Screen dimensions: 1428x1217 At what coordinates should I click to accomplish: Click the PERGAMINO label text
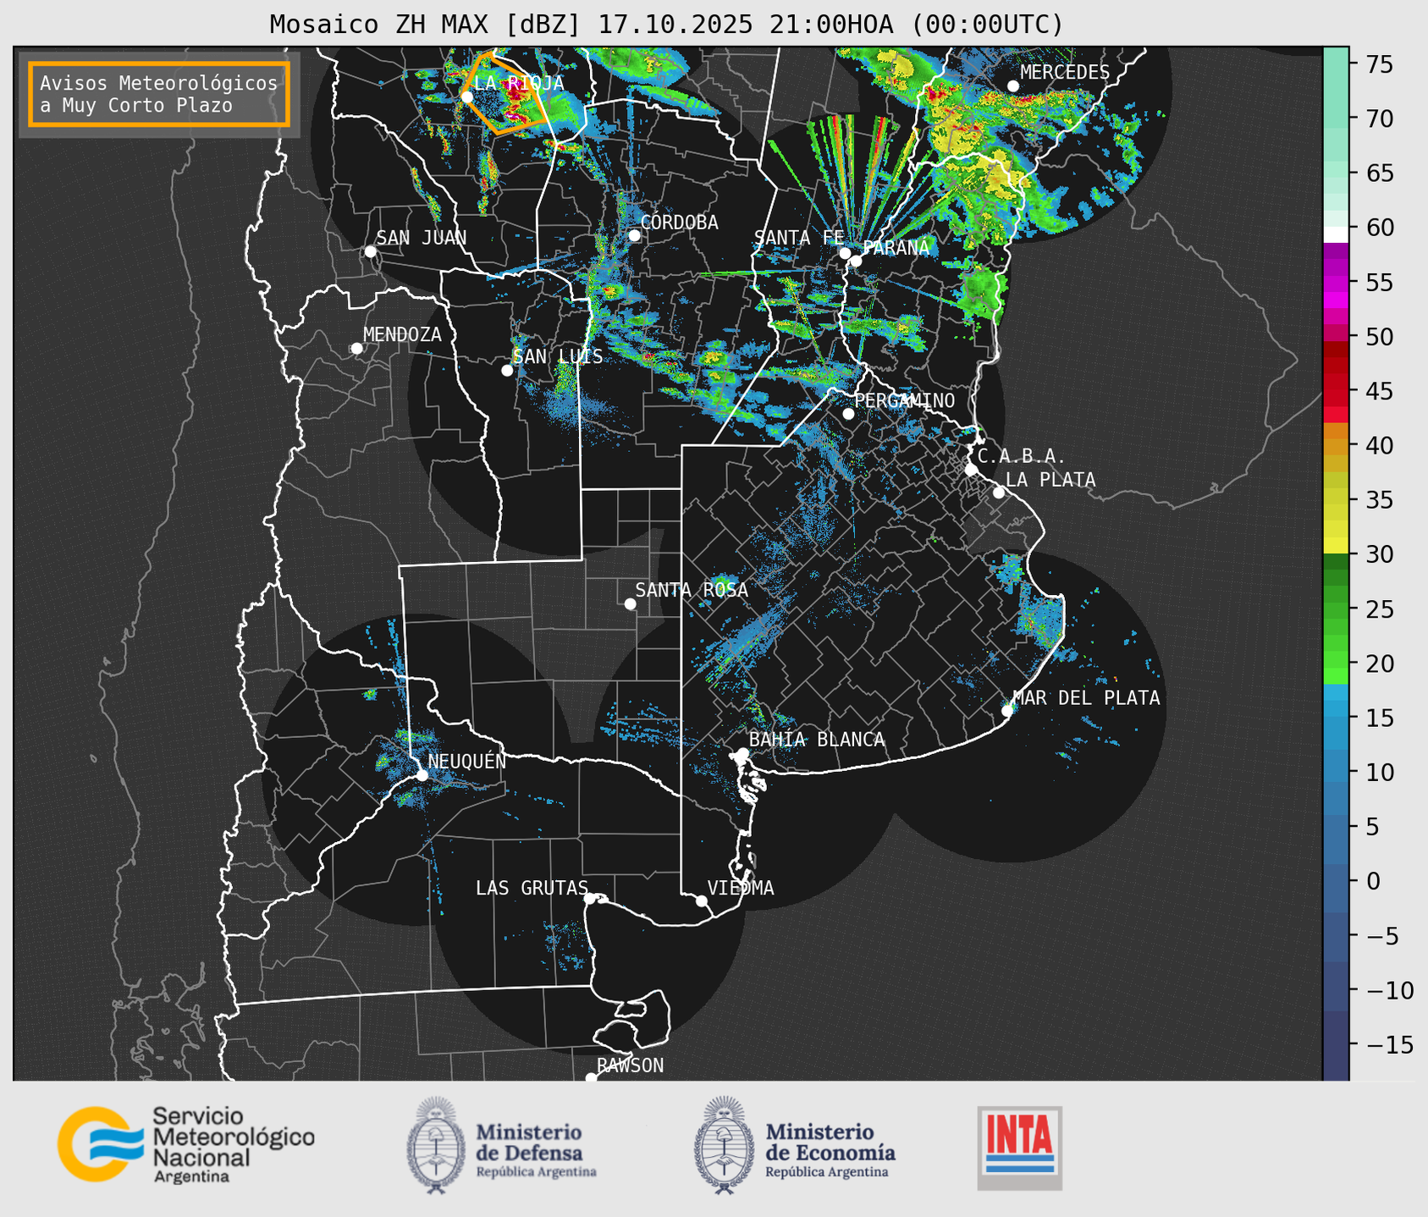[905, 400]
